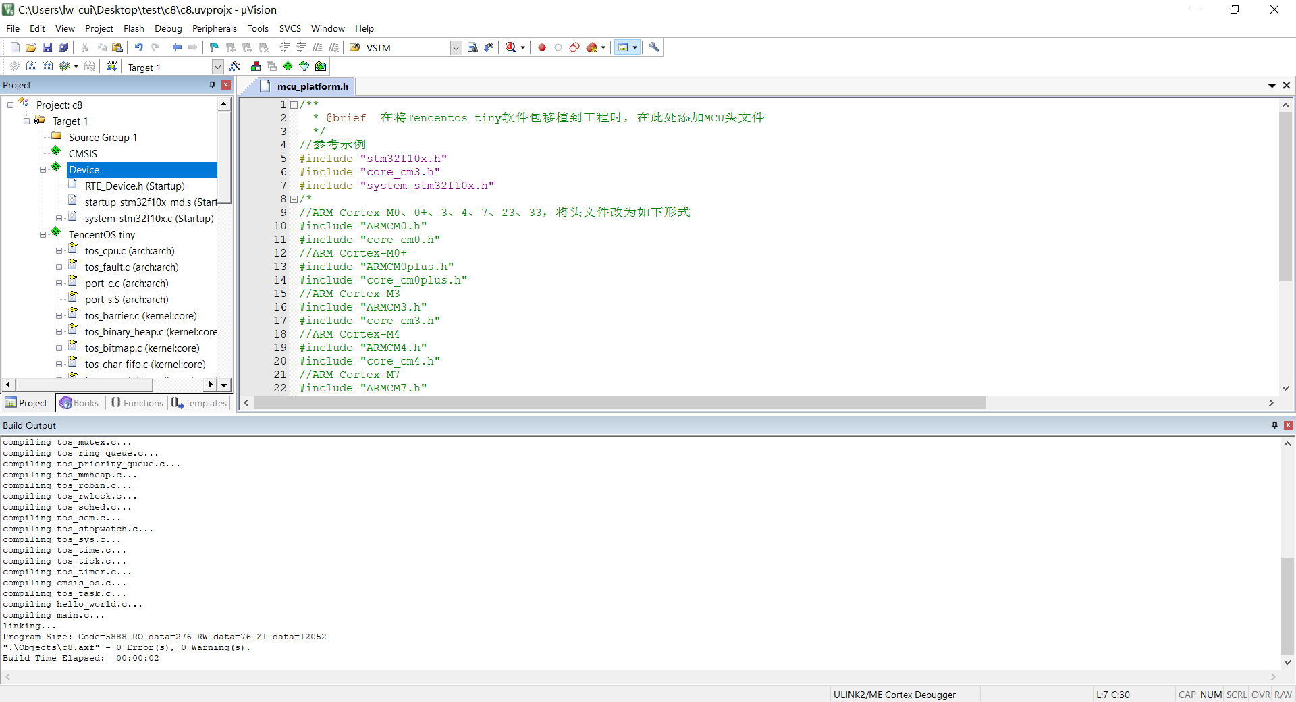
Task: Select port_s.S (arch:arch) file
Action: (x=127, y=299)
